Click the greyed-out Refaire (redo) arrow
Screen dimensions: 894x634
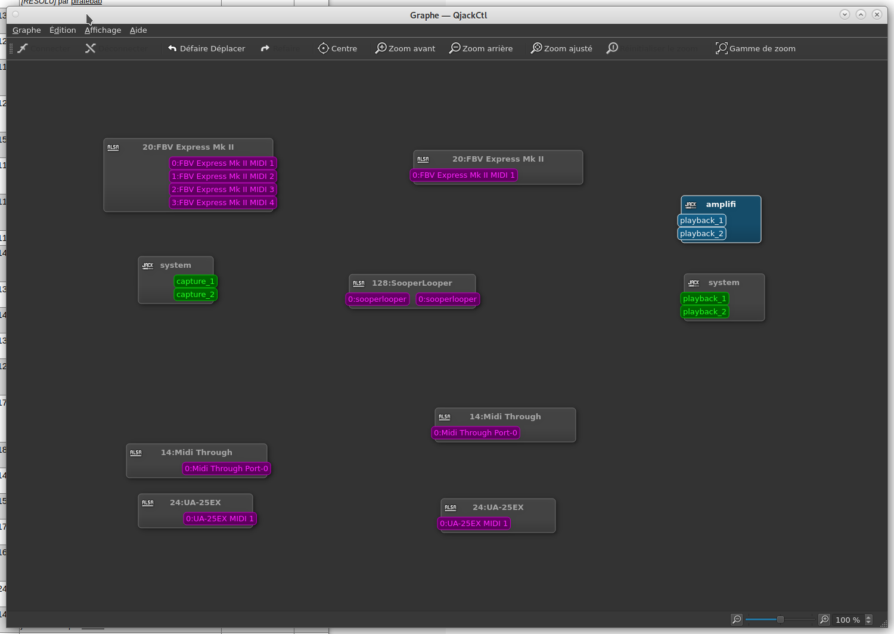(x=265, y=48)
